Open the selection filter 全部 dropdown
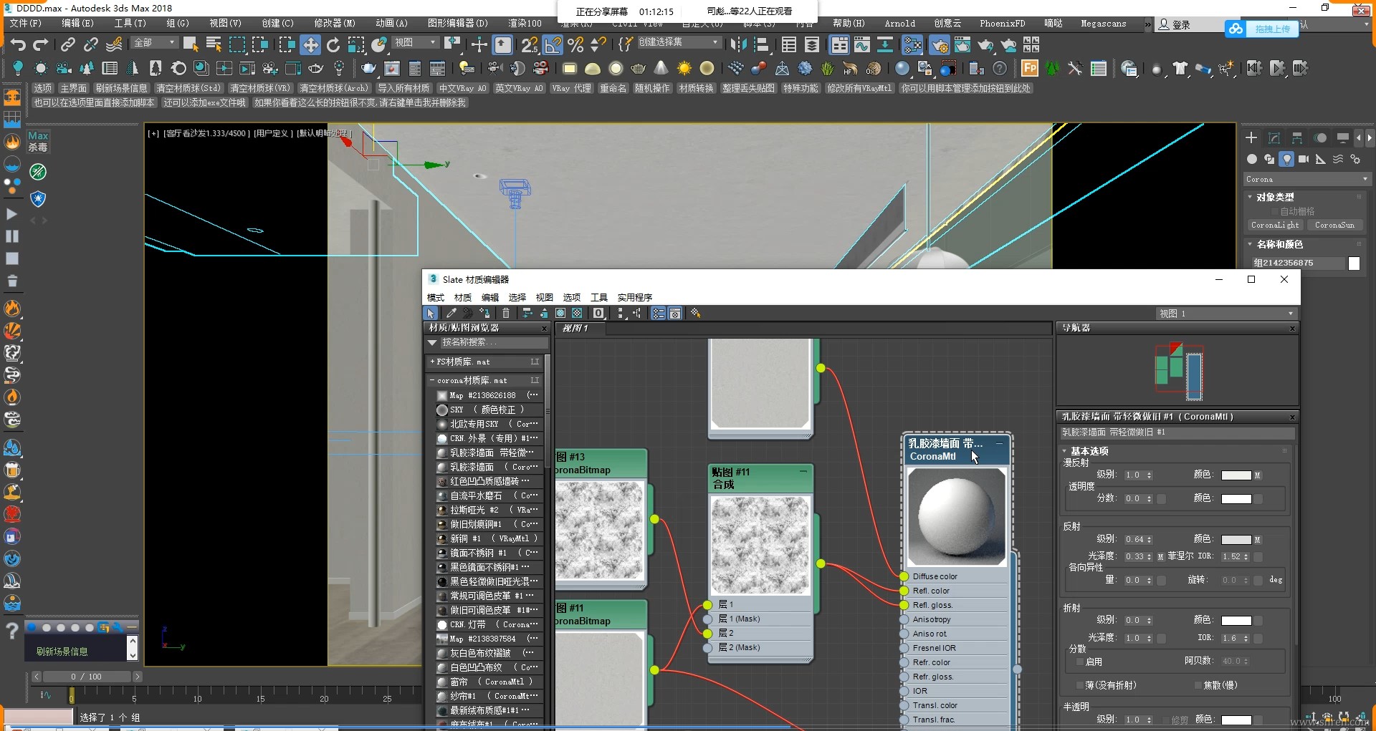Image resolution: width=1376 pixels, height=731 pixels. click(155, 43)
